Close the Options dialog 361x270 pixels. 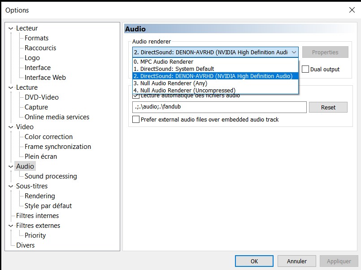point(352,10)
